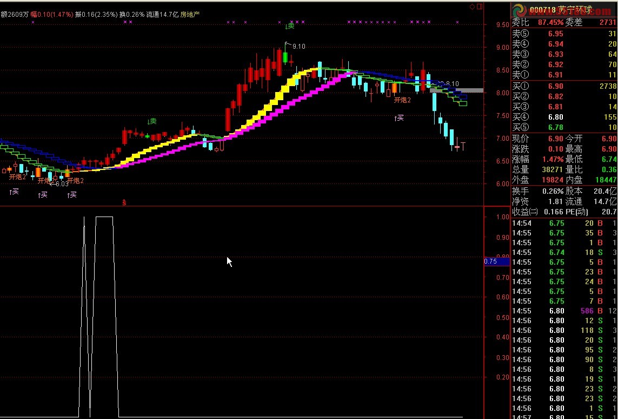Screen dimensions: 618x419
Task: Open stock title 000718 苏宁环球
Action: 561,10
